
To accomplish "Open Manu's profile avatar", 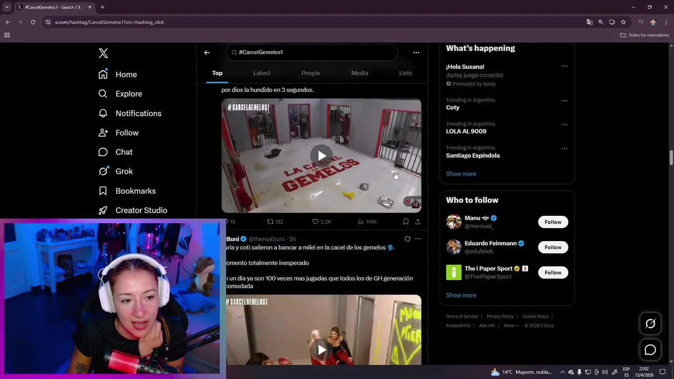I will pyautogui.click(x=454, y=222).
